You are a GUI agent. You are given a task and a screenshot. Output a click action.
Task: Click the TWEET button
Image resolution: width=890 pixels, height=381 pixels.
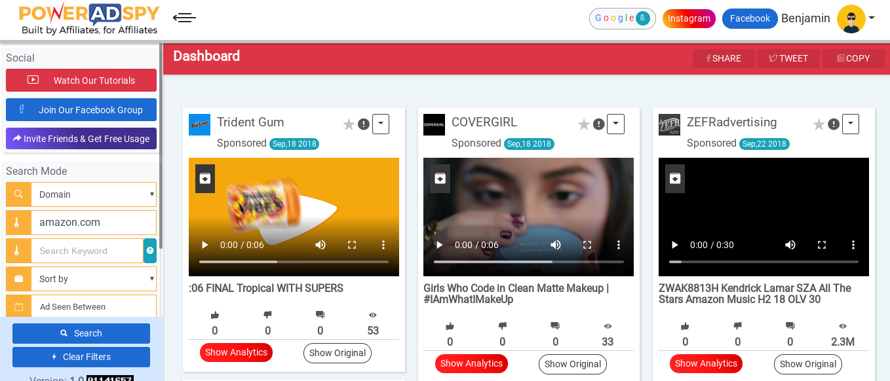click(x=788, y=58)
